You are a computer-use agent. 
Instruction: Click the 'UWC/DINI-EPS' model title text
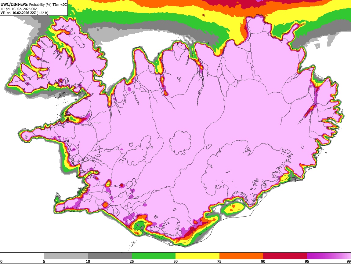tap(14, 5)
